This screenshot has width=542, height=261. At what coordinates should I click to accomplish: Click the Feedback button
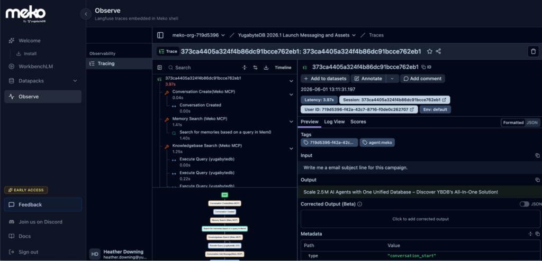(43, 204)
